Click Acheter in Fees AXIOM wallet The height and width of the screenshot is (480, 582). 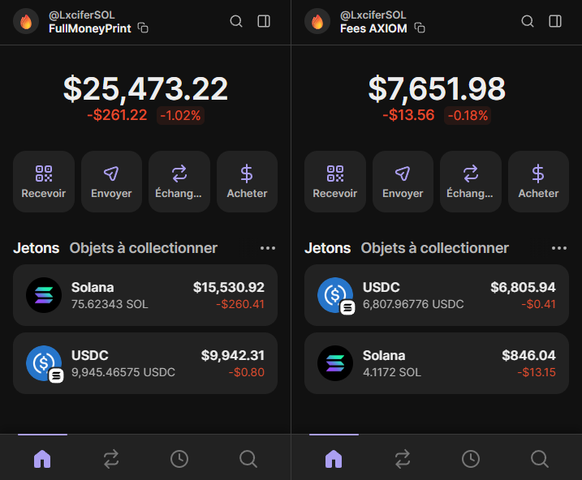tap(538, 182)
